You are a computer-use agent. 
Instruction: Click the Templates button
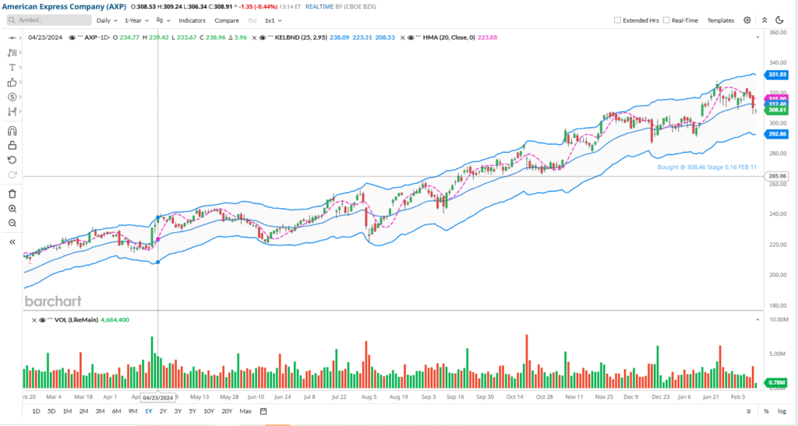pyautogui.click(x=720, y=20)
